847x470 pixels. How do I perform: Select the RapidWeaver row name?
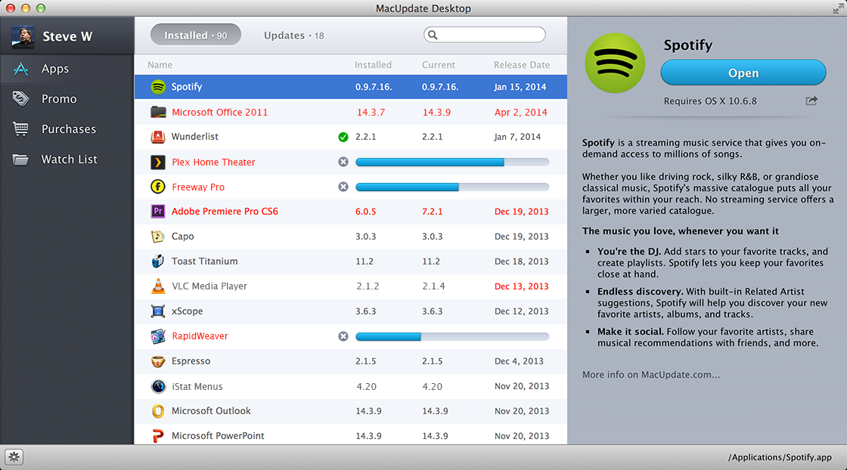coord(200,336)
